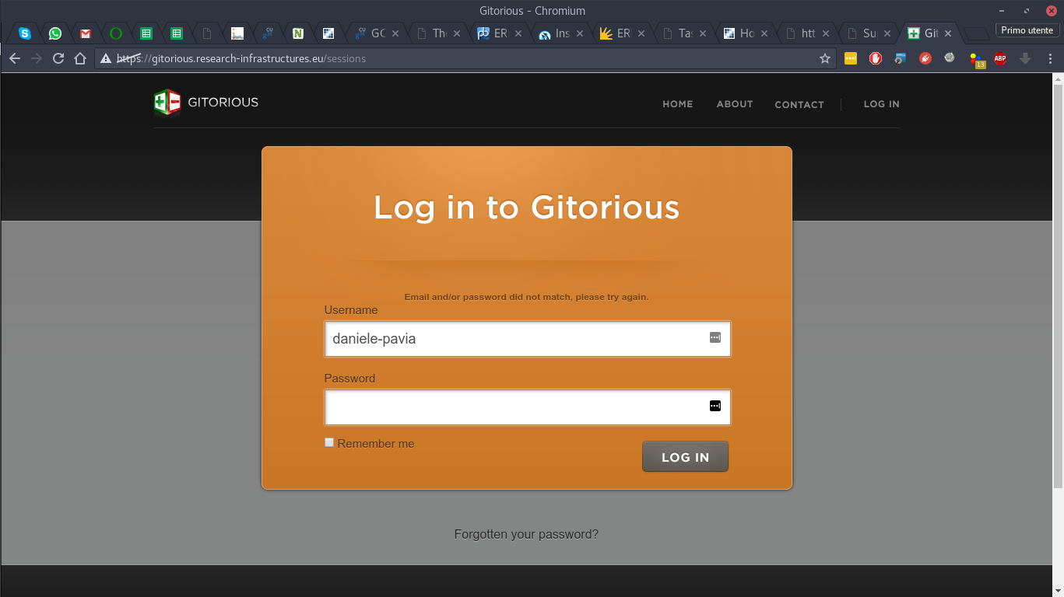The image size is (1064, 597).
Task: Switch to the pinned cu gse tab
Action: tap(268, 33)
